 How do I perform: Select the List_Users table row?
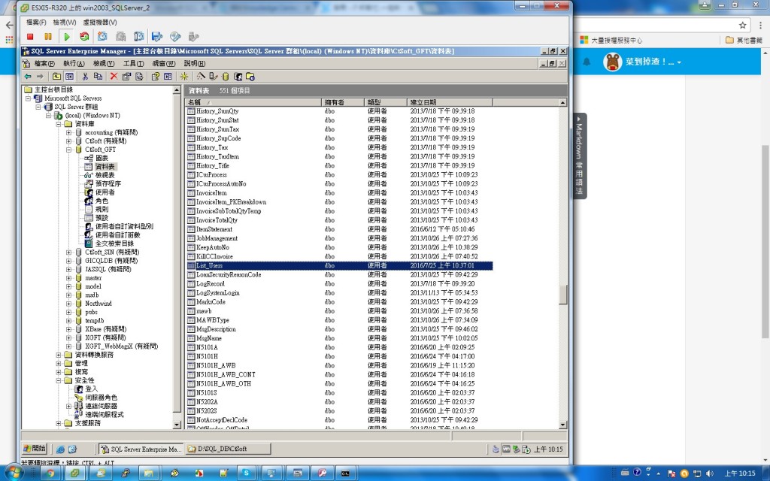click(340, 265)
